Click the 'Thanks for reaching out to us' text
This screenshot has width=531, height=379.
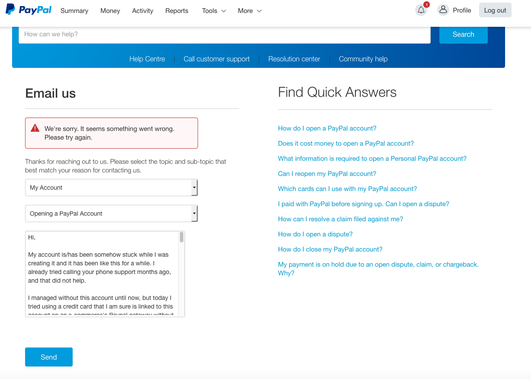pos(126,166)
